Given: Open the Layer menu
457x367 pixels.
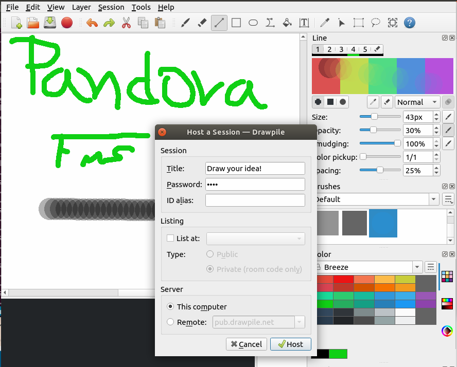Looking at the screenshot, I should pos(81,7).
